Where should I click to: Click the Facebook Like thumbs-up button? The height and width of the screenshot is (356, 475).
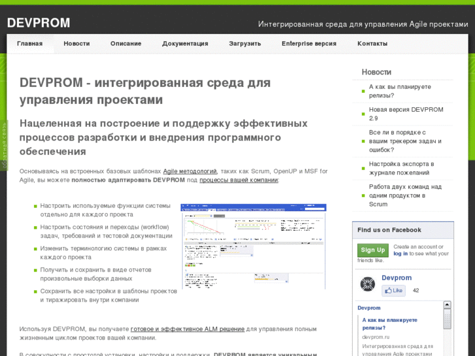click(393, 291)
